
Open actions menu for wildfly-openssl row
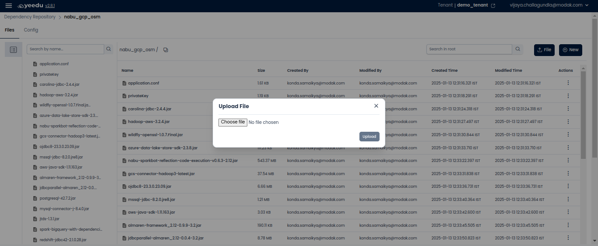click(568, 134)
